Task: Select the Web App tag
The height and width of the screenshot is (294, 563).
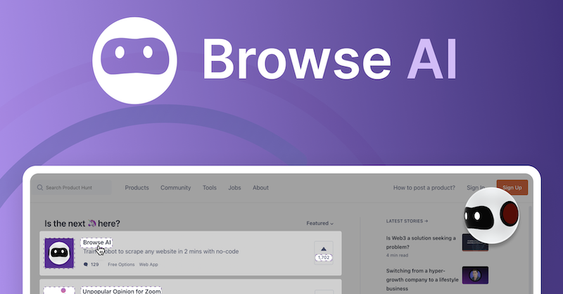Action: pyautogui.click(x=148, y=264)
